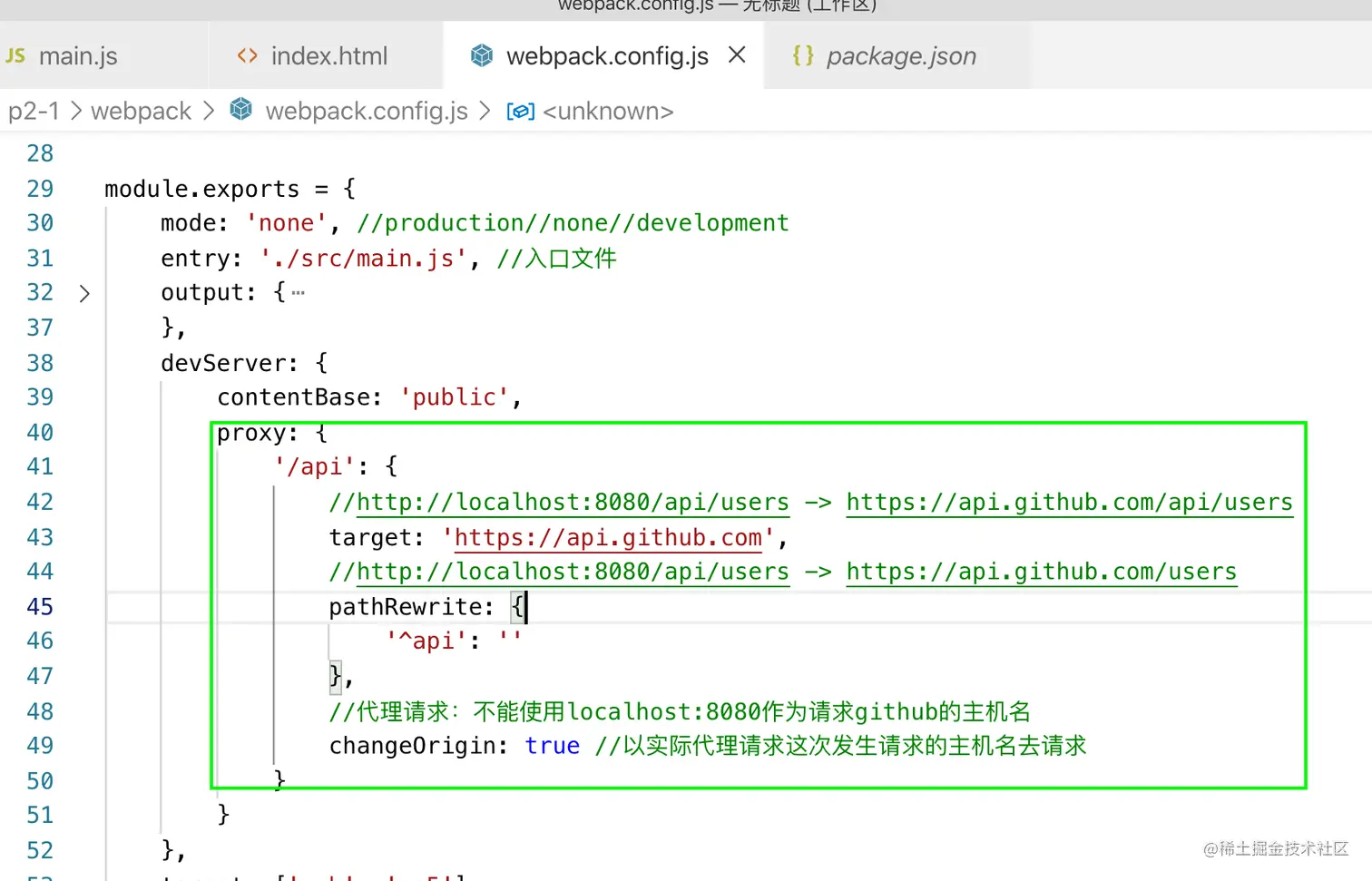The height and width of the screenshot is (881, 1372).
Task: Click the 'none' mode string value
Action: [286, 223]
